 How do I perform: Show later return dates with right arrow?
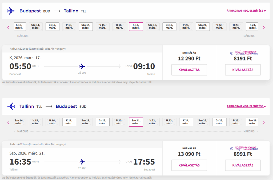[x=264, y=123]
